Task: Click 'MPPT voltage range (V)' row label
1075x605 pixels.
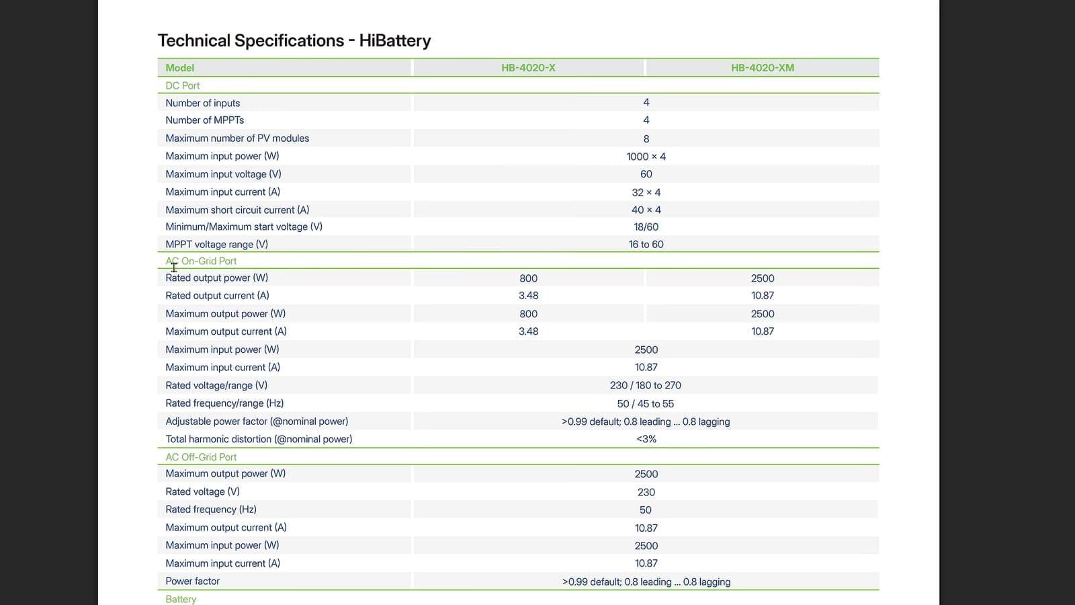Action: pos(216,245)
